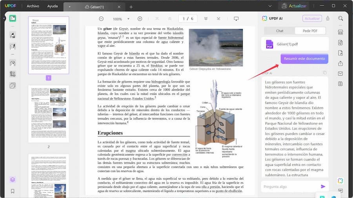Share this file icon

340,64
